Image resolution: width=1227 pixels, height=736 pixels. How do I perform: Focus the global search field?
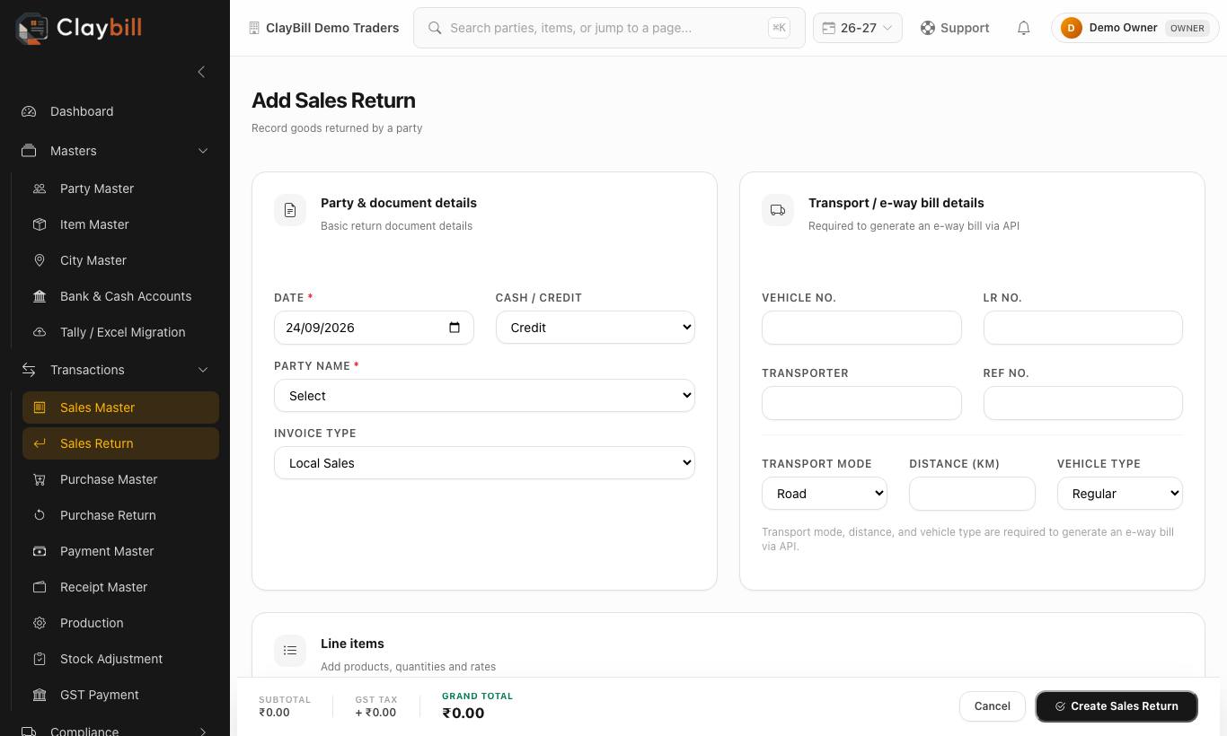(x=609, y=28)
